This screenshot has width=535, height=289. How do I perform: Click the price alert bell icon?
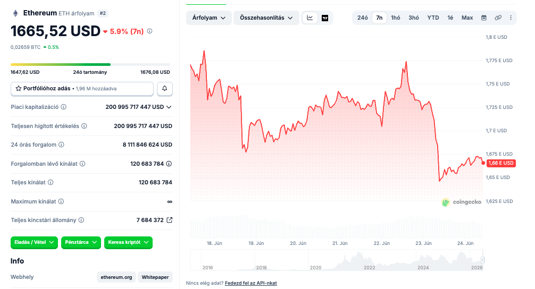click(x=165, y=89)
